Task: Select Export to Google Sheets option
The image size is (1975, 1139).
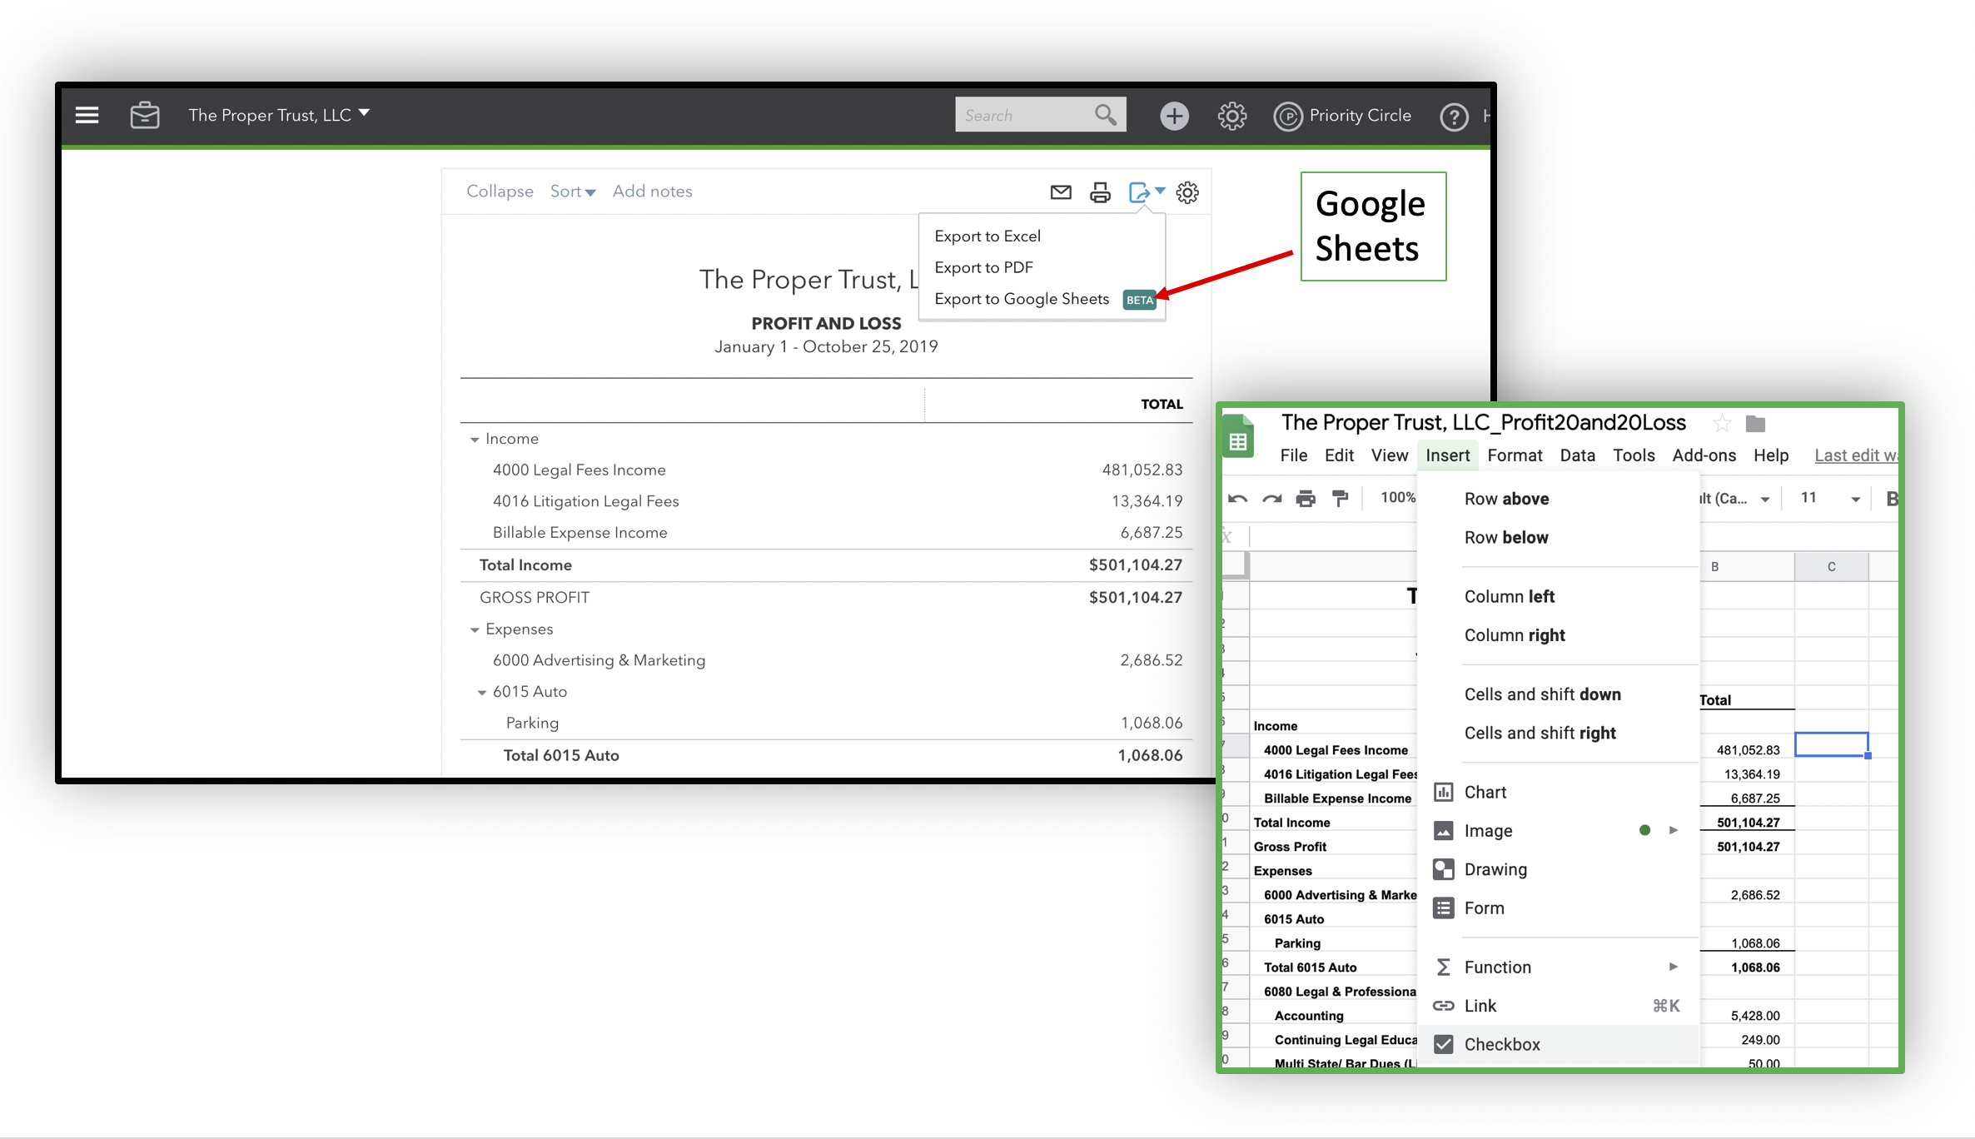Action: (x=1022, y=299)
